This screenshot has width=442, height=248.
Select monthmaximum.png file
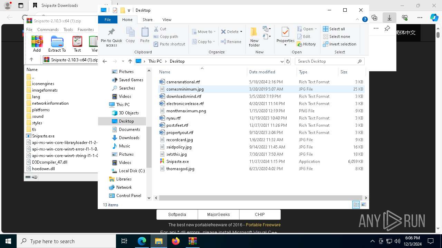coord(186,111)
